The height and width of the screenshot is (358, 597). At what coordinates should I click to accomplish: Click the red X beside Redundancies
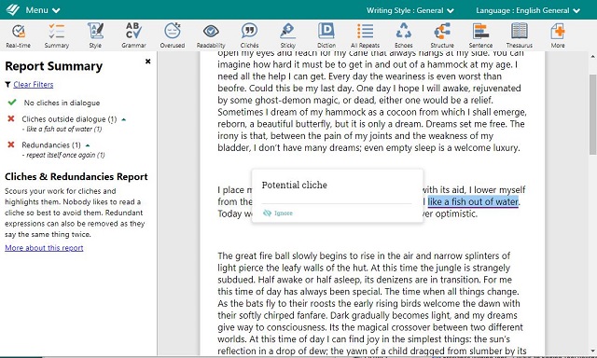pos(11,145)
